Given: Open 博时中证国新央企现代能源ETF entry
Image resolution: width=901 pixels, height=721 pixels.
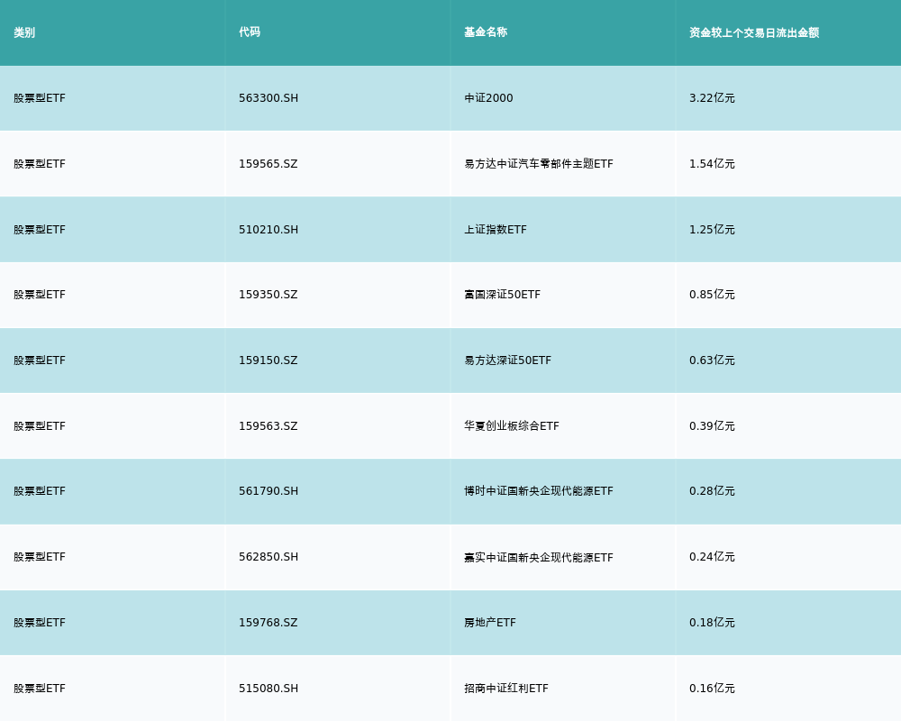Looking at the screenshot, I should (x=538, y=491).
